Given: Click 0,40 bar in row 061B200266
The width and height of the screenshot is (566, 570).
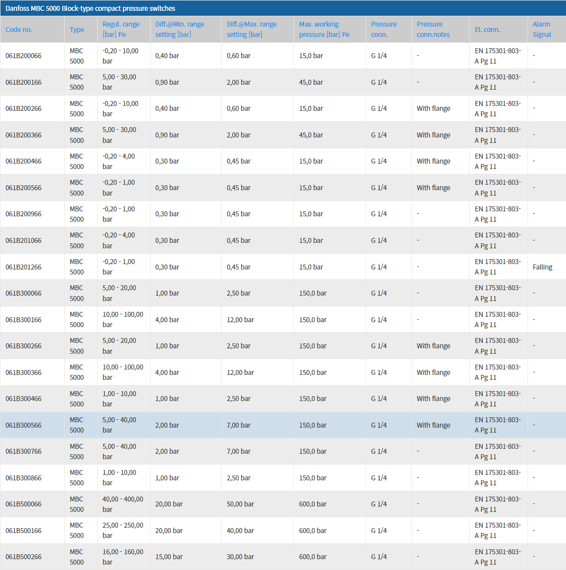Looking at the screenshot, I should tap(167, 108).
